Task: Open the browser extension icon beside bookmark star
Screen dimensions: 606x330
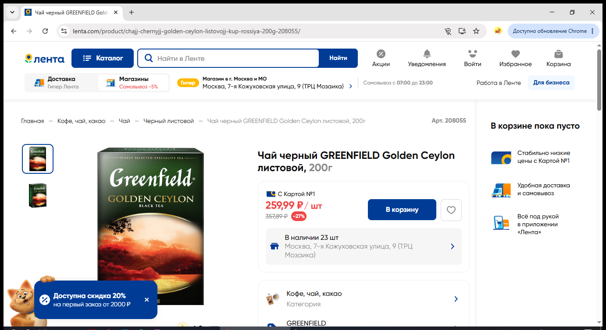Action: click(x=498, y=31)
